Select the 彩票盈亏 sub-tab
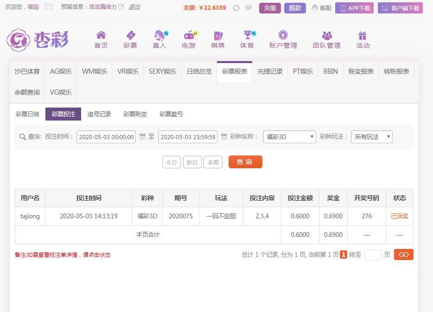 point(171,114)
